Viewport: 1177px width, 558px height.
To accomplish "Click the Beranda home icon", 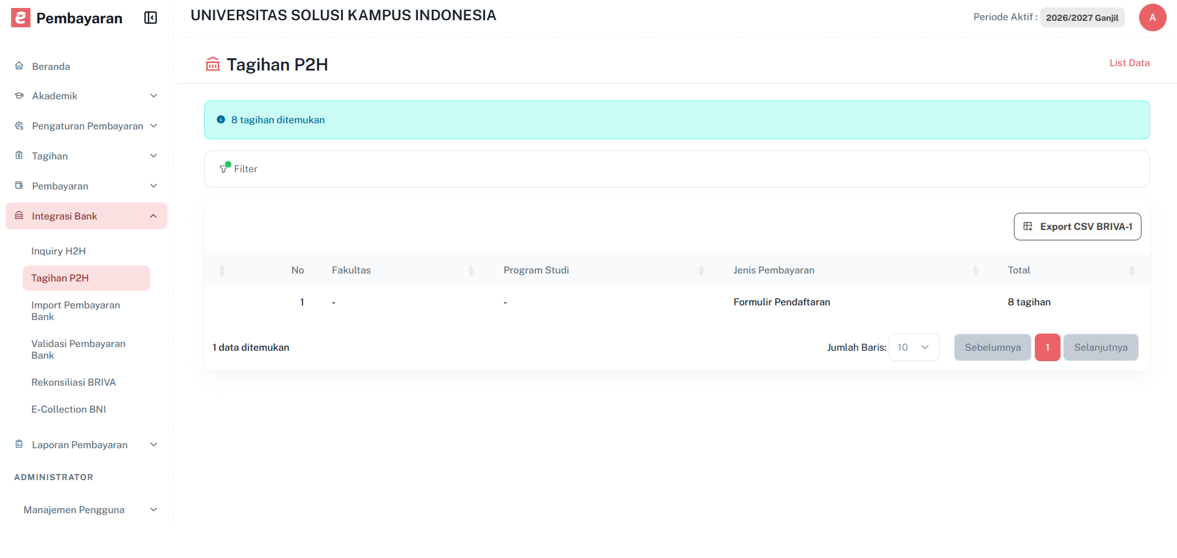I will (x=19, y=66).
